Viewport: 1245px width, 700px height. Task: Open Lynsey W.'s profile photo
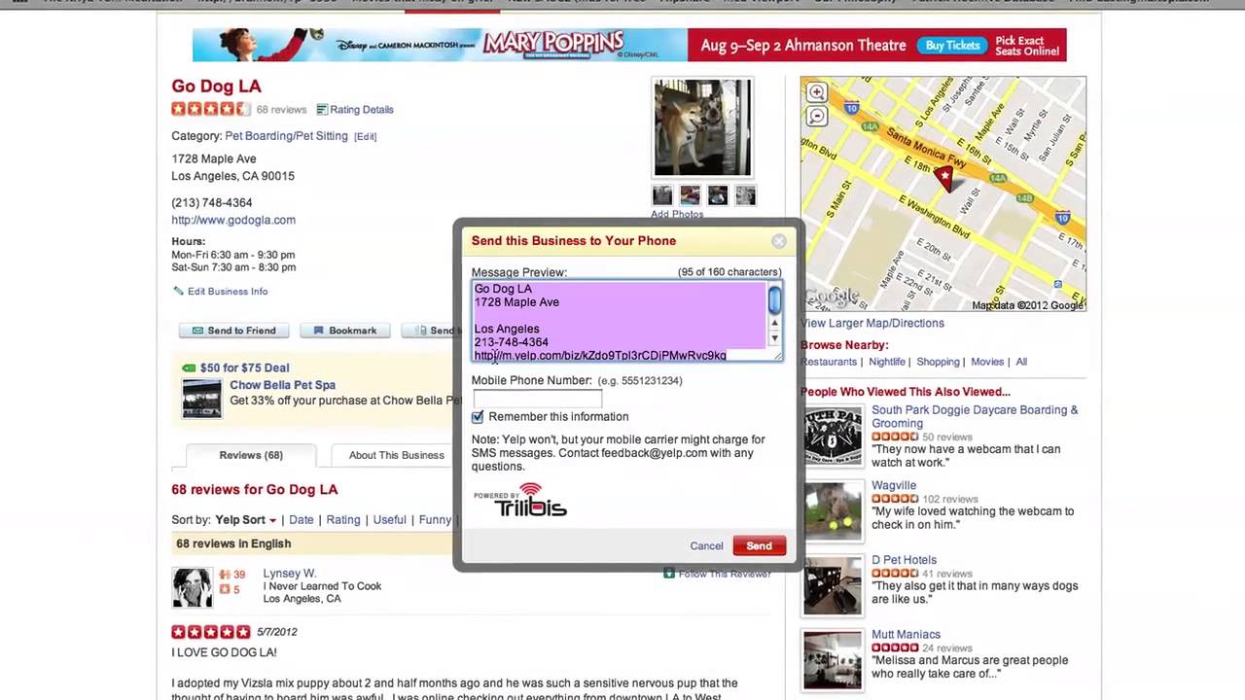(192, 587)
